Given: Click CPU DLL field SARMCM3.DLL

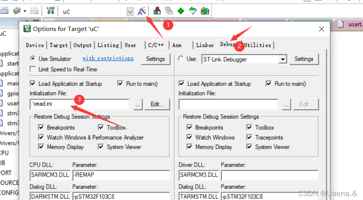Looking at the screenshot, I should tap(50, 175).
